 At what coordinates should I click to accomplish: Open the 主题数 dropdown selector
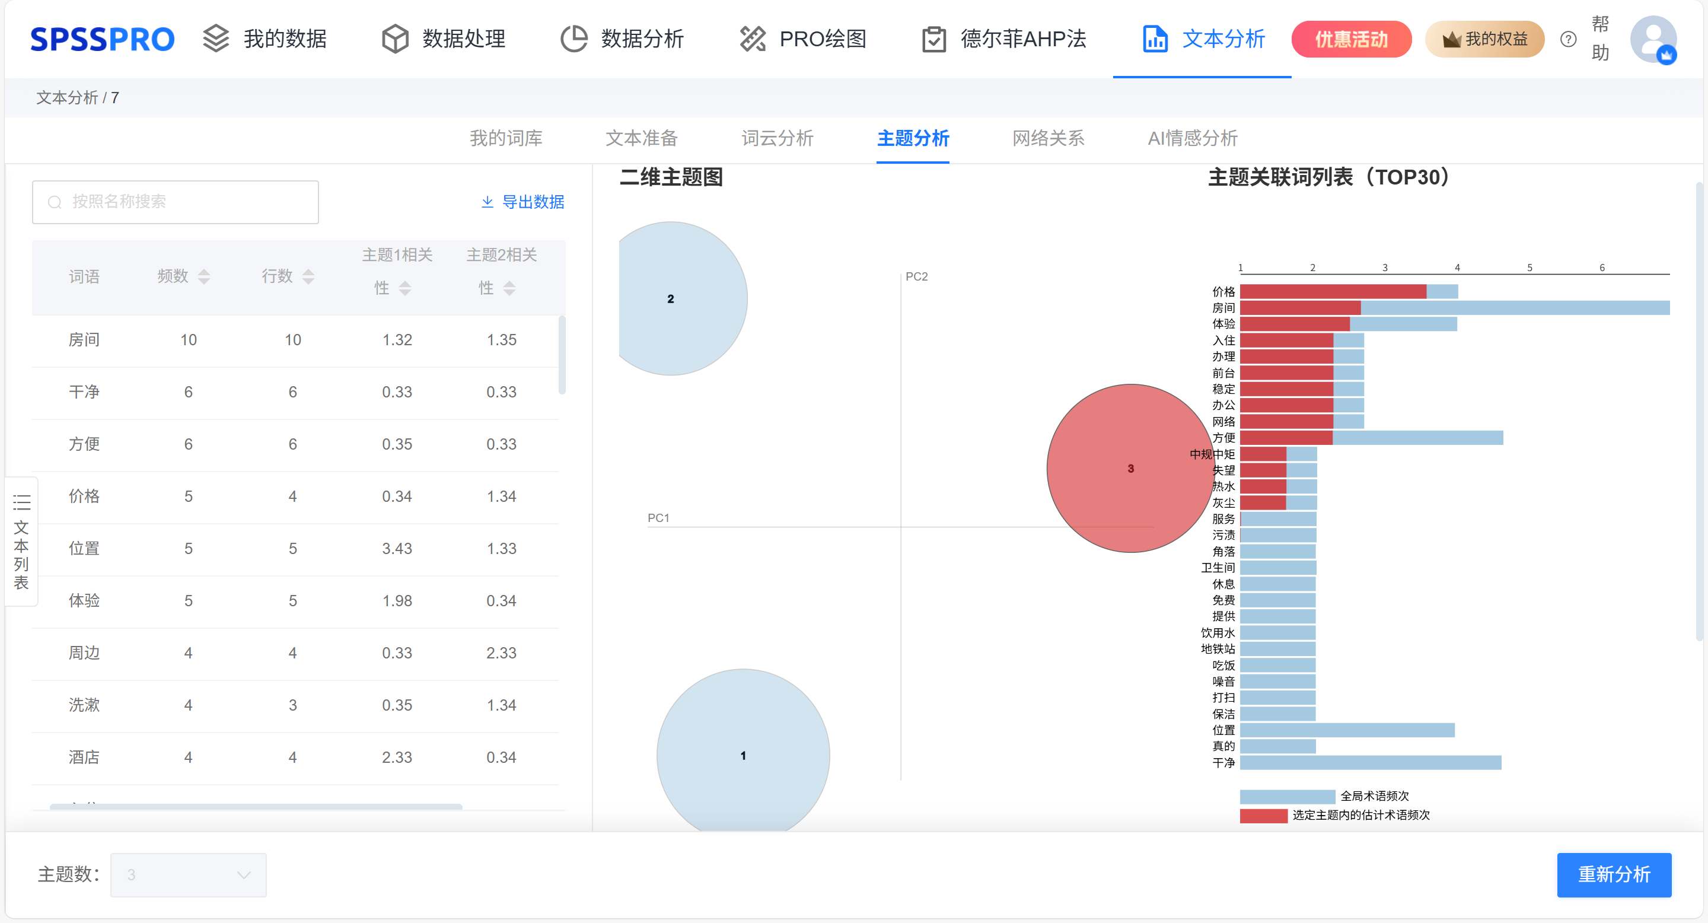(189, 874)
